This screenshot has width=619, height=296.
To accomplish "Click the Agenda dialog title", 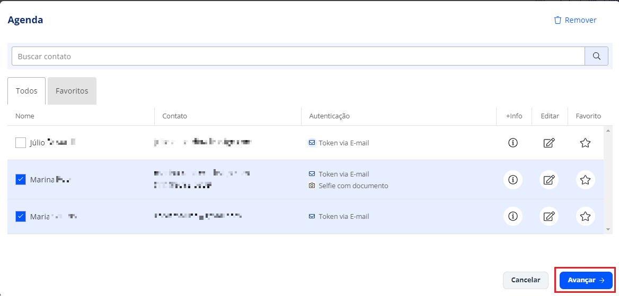I will point(25,20).
